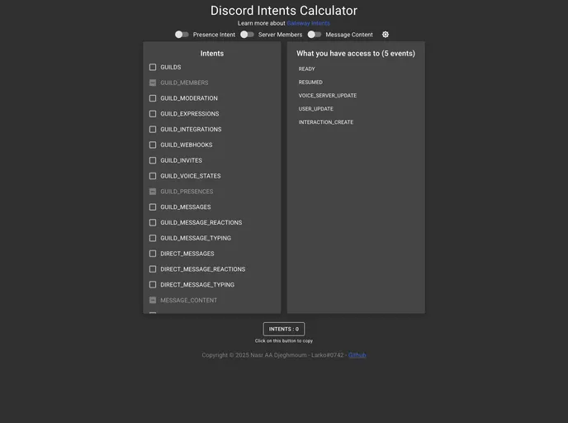Viewport: 568px width, 423px height.
Task: Click the VOICE_SERVER_UPDATE event entry
Action: [328, 96]
